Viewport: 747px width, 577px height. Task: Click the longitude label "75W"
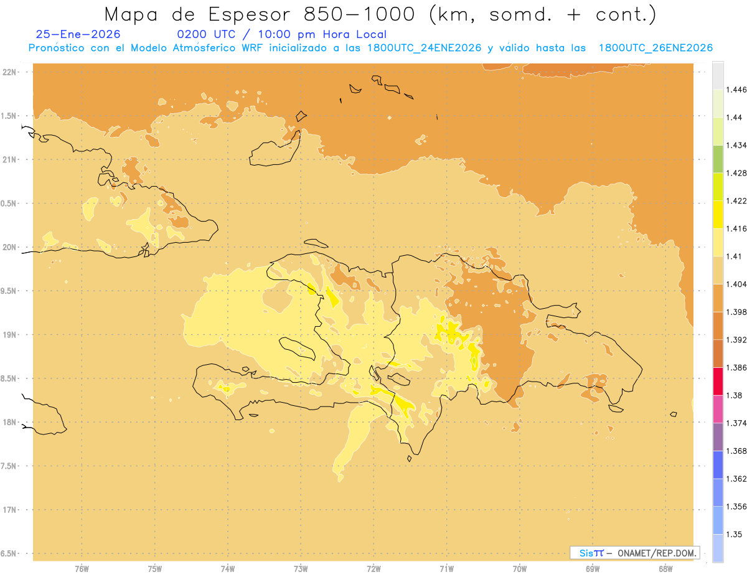point(155,569)
